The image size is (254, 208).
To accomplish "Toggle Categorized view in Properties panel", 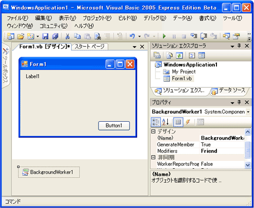I will 156,122.
